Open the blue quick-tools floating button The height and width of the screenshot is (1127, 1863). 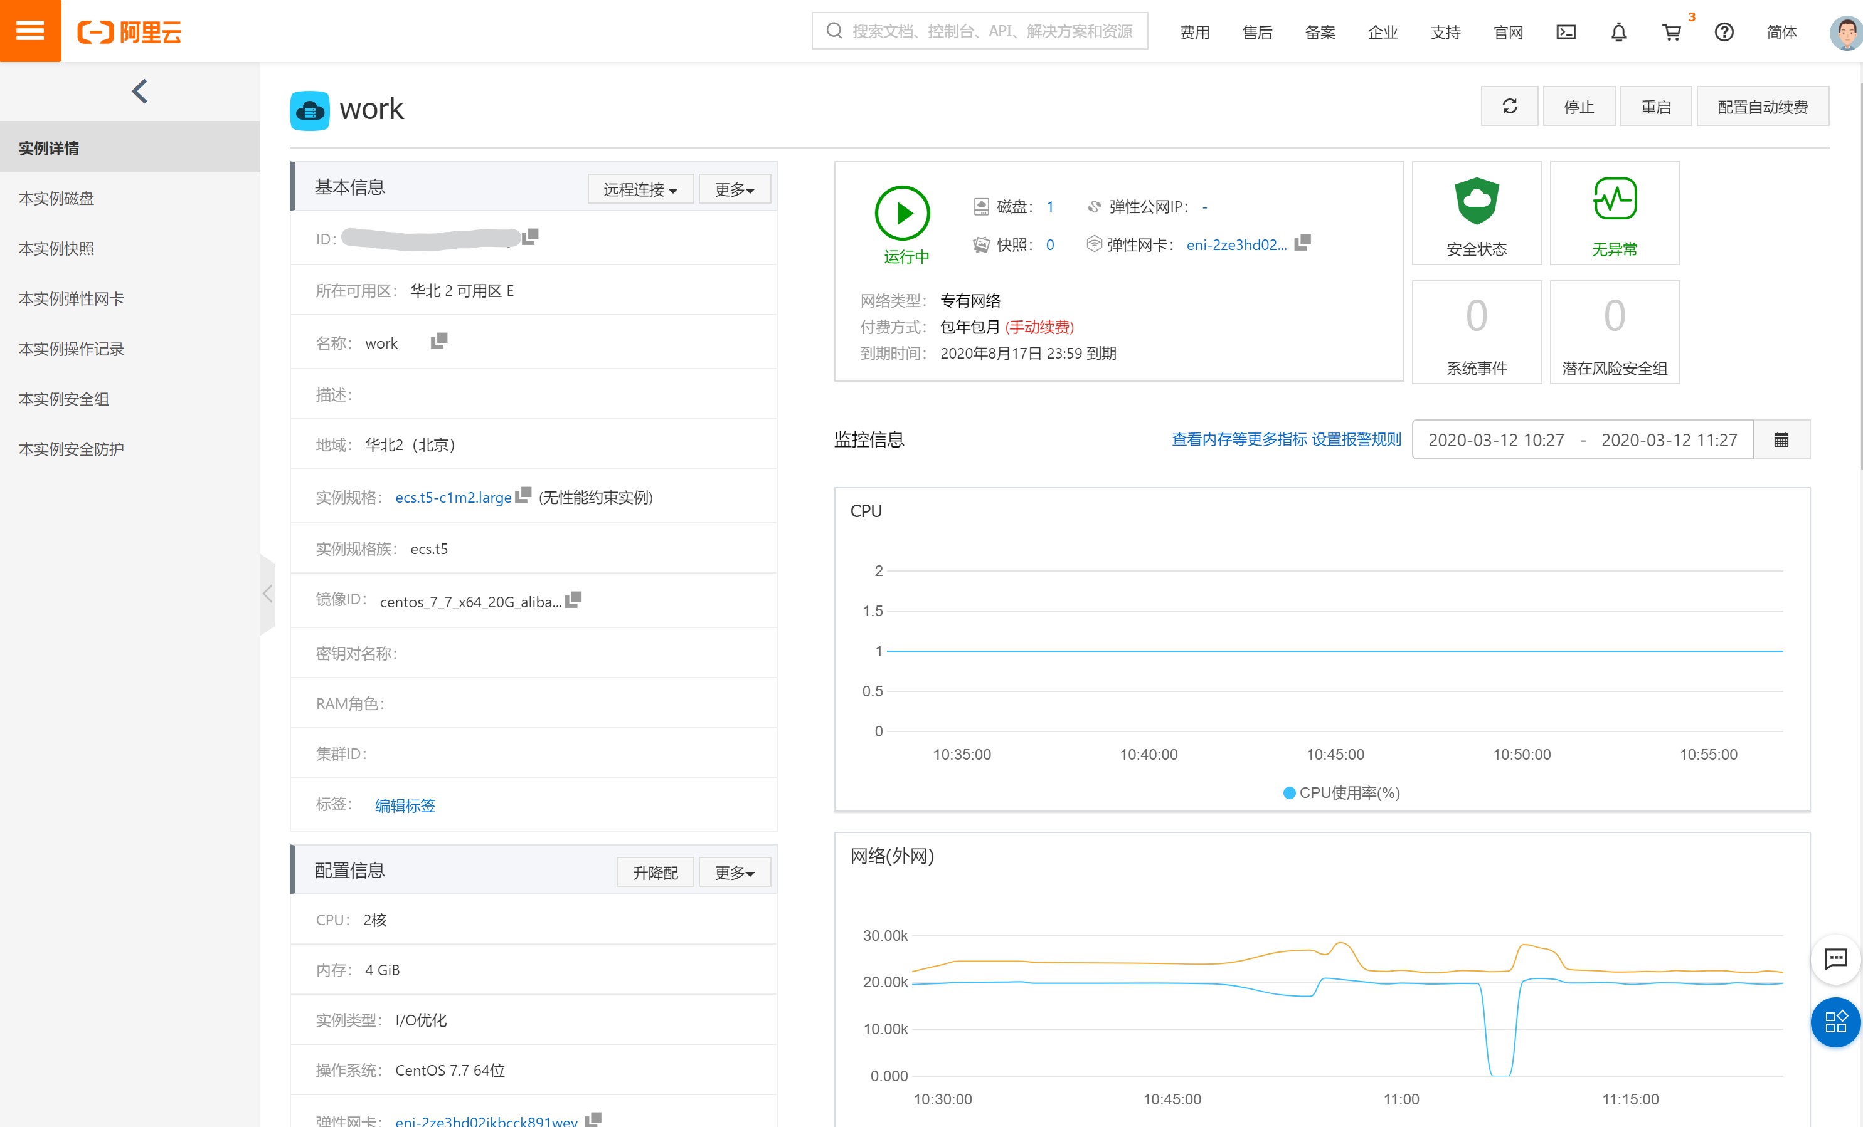click(x=1836, y=1022)
